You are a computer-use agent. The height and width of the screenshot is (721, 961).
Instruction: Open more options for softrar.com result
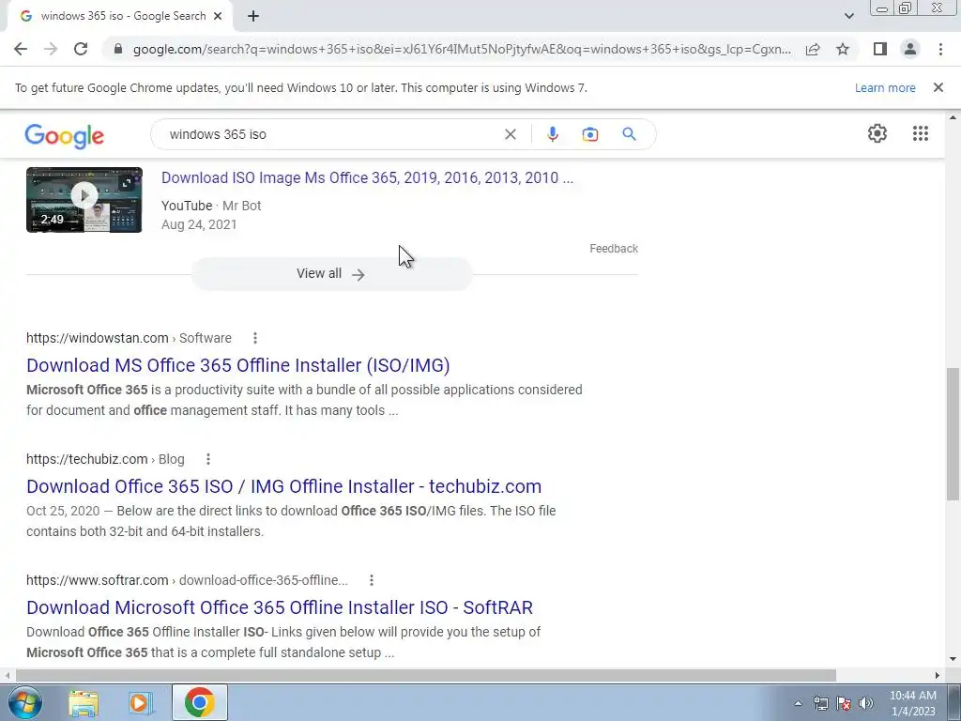(371, 580)
